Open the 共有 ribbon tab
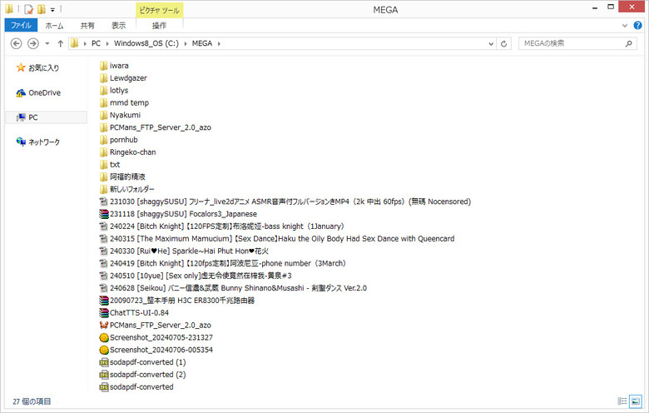This screenshot has width=649, height=413. pos(87,26)
